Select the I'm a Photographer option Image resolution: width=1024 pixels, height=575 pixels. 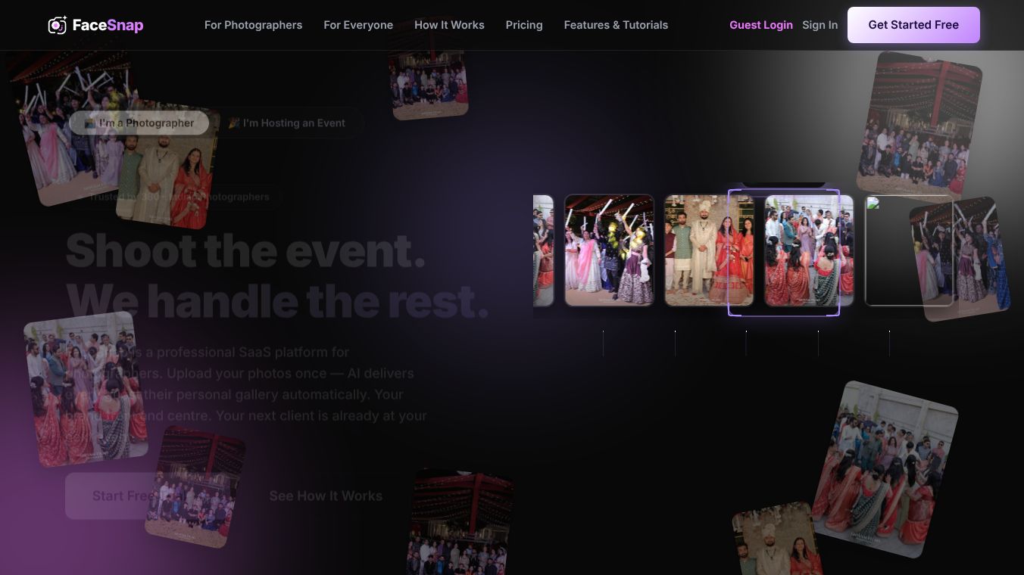click(x=139, y=123)
